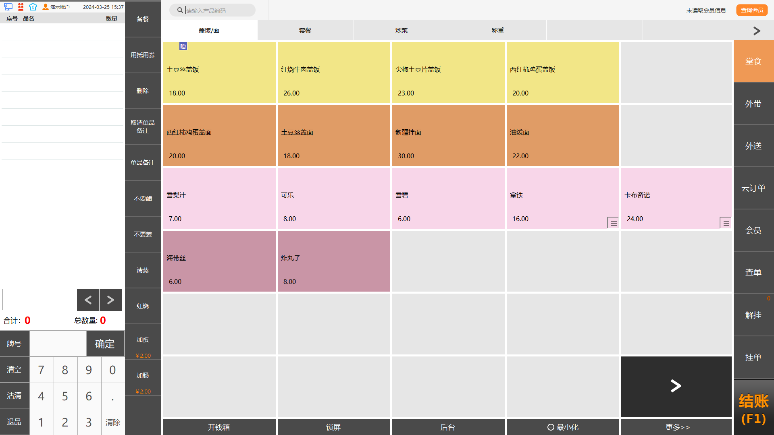Open the chef hat kitchen icon

point(33,7)
